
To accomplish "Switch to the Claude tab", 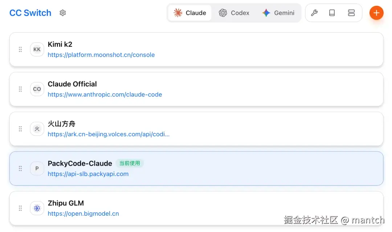I will pyautogui.click(x=190, y=13).
